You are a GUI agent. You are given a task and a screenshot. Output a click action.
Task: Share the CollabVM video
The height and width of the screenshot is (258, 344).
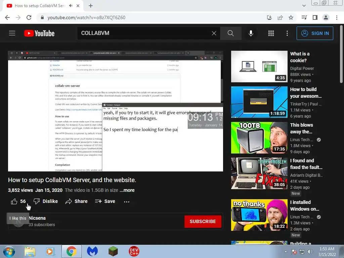click(76, 201)
